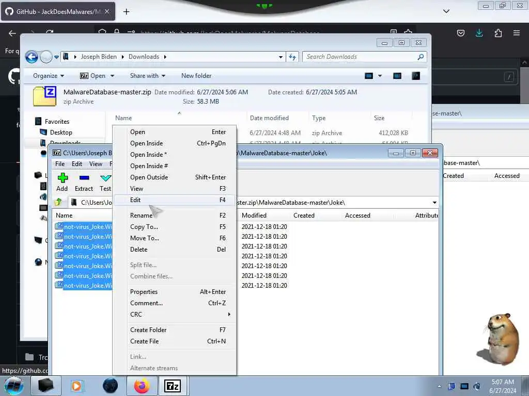Click Size column header in Explorer
This screenshot has width=529, height=396.
coord(379,118)
